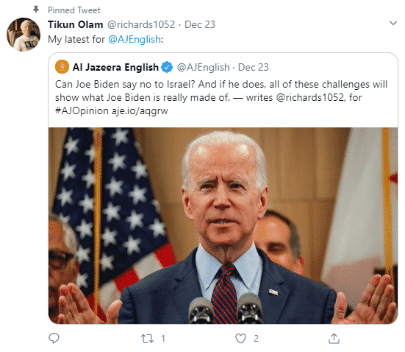Expand the tweet options chevron
The height and width of the screenshot is (352, 405).
[393, 24]
